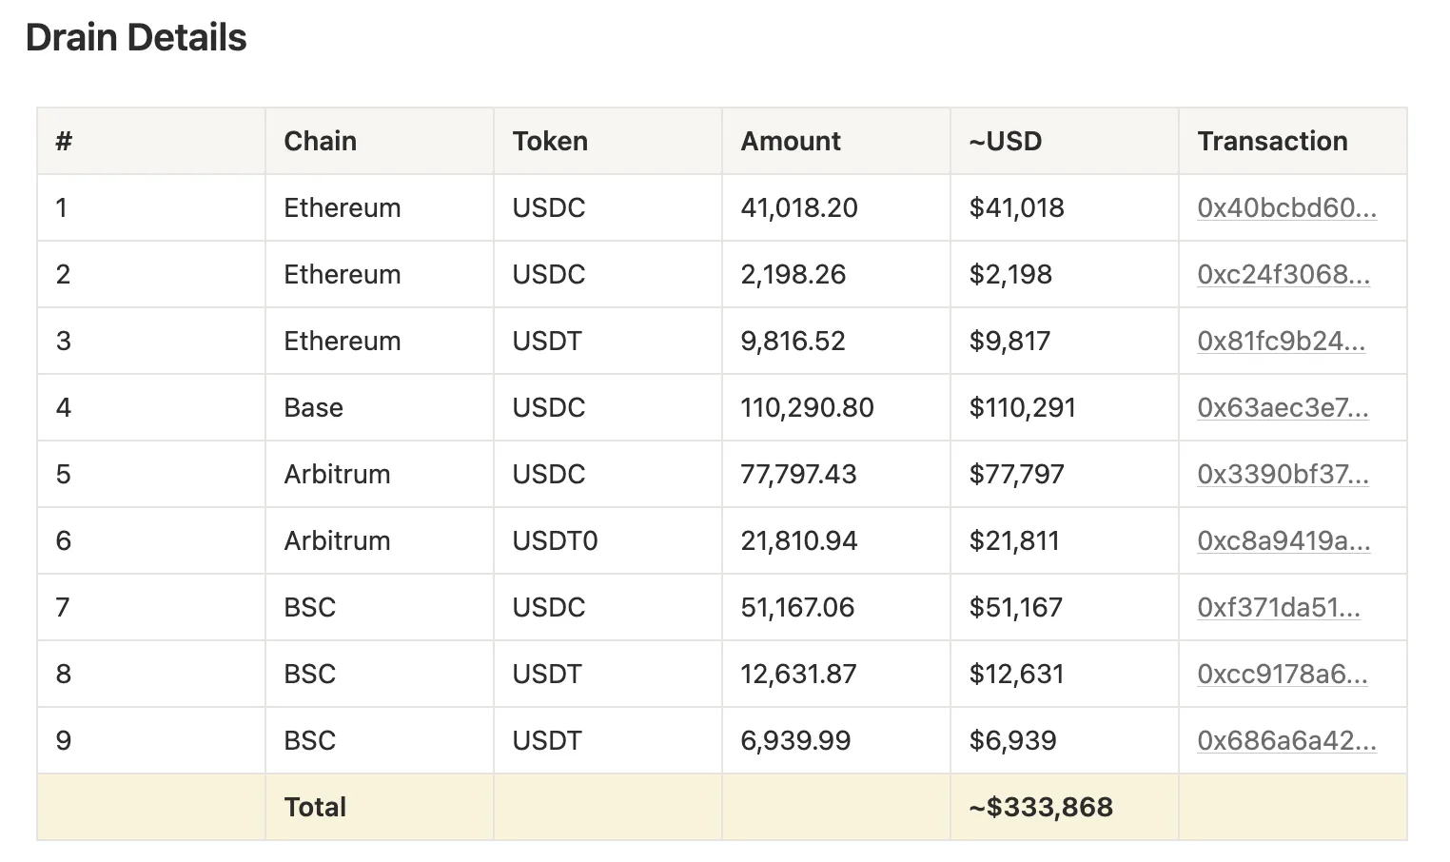Select the USDT0 token cell
This screenshot has width=1450, height=862.
pyautogui.click(x=555, y=540)
